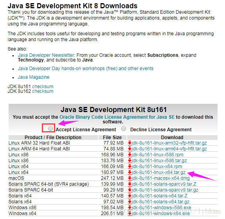Click download arrow icon for jdk-8u161-linux-arm64-vfp-hflt.tar.gz
This screenshot has height=219, width=225.
130,149
